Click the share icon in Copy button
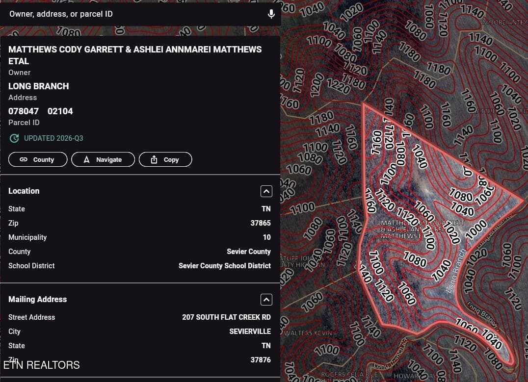This screenshot has width=528, height=382. (x=154, y=159)
